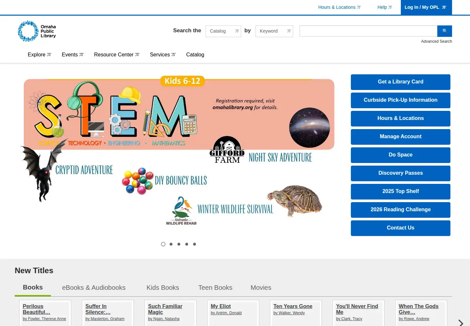
Task: Open the book Ten Years Gone
Action: [x=293, y=306]
